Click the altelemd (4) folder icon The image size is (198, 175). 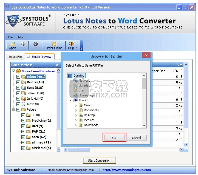(29, 148)
